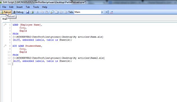Copy selected script text via the copy icon
This screenshot has width=177, height=102.
(42, 12)
